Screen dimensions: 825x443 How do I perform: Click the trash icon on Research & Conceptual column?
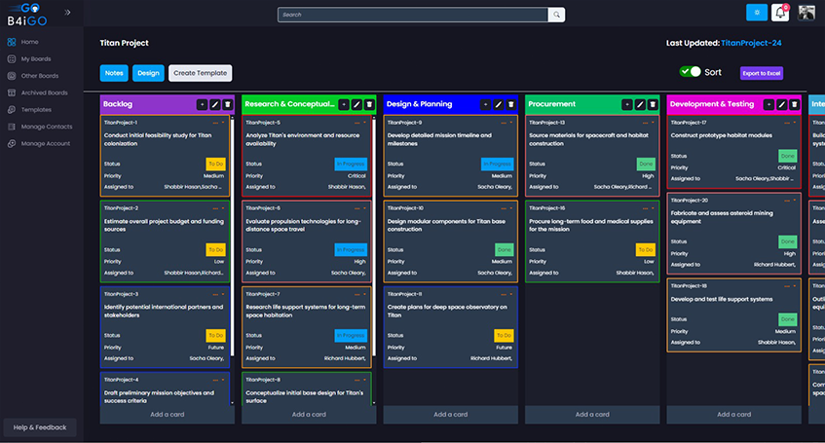coord(369,104)
